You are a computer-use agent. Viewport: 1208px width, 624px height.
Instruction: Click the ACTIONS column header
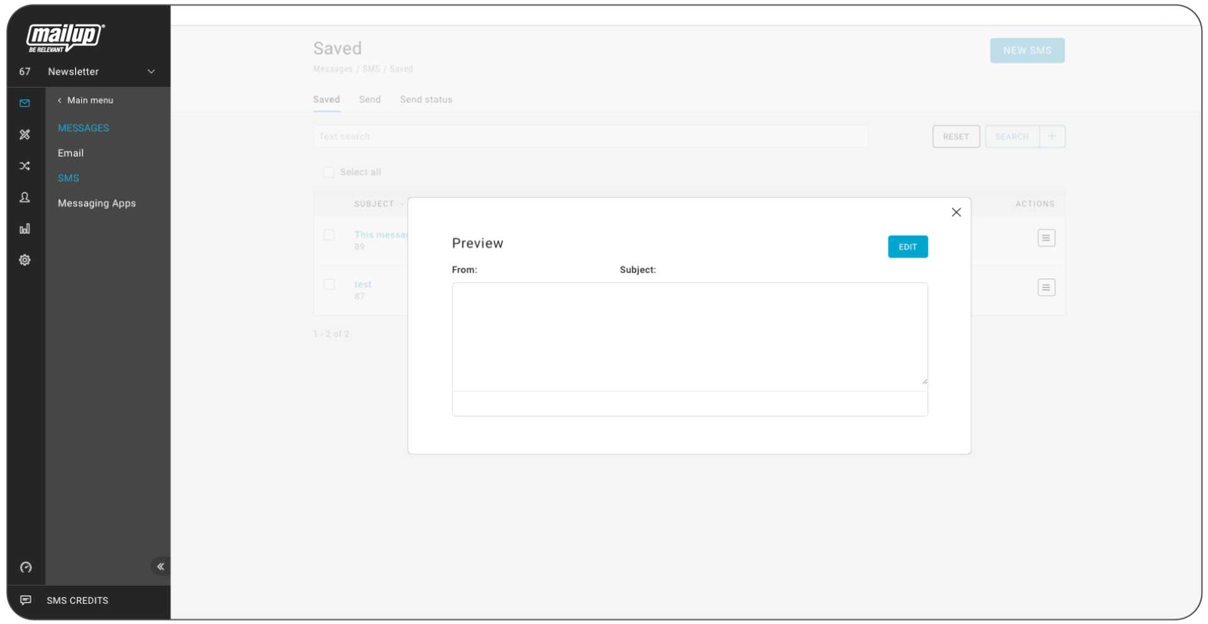pos(1035,204)
